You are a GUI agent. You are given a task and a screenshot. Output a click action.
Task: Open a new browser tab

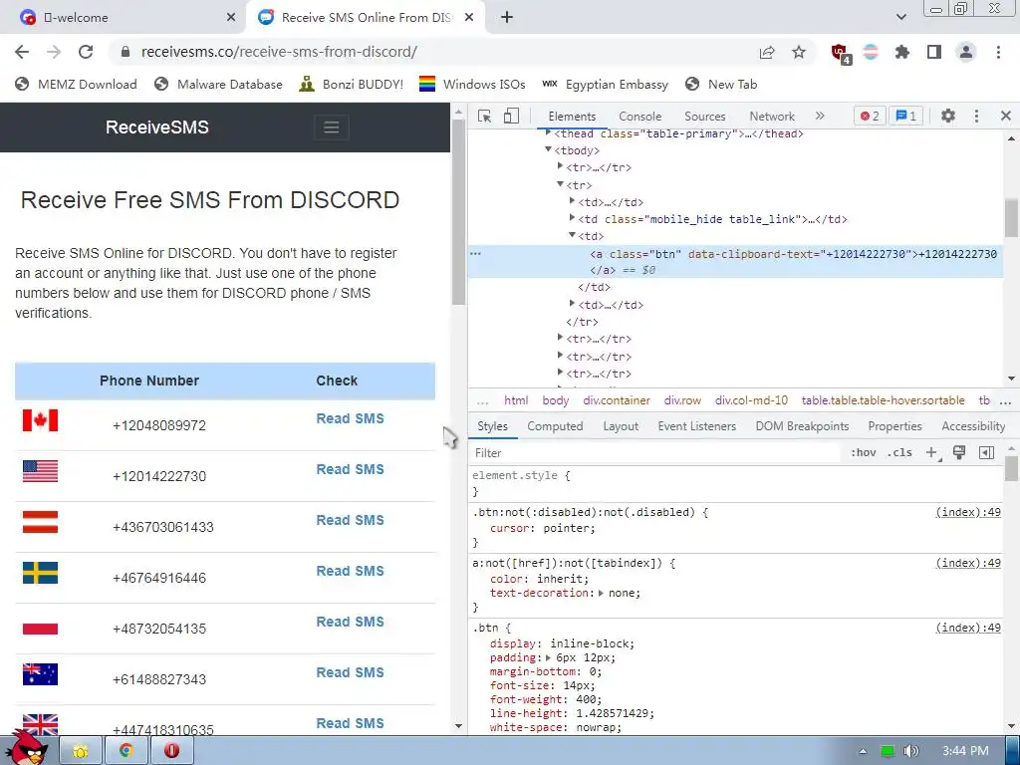tap(507, 18)
